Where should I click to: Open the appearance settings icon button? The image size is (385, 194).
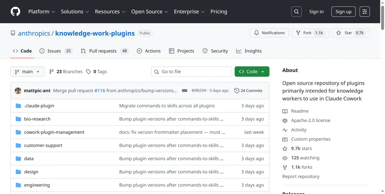[365, 12]
